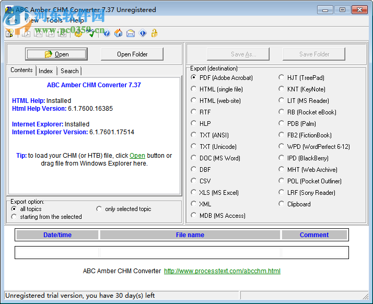This screenshot has width=373, height=304.
Task: Click the spell check ABC toolbar icon
Action: coord(91,33)
